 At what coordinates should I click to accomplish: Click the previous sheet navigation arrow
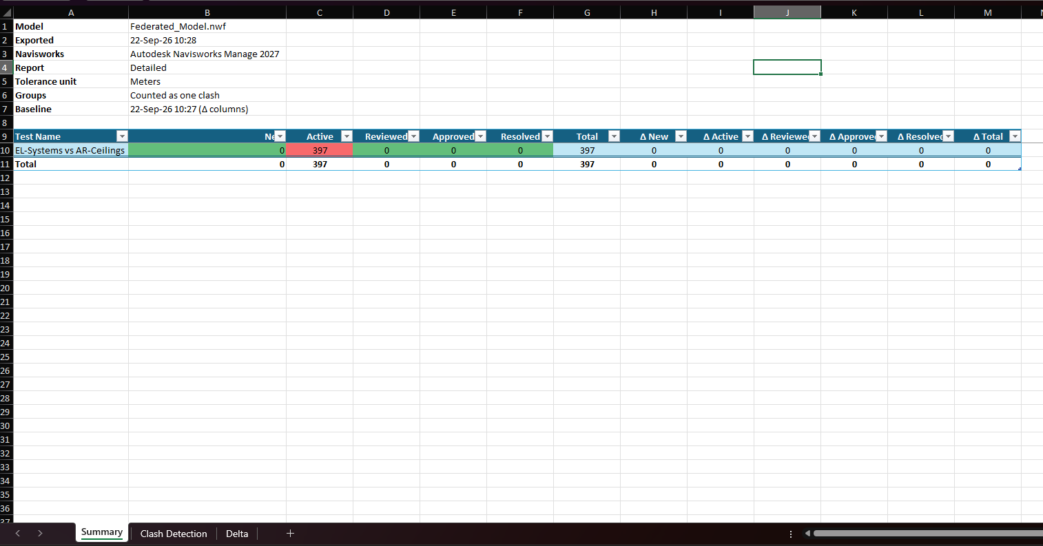point(18,534)
